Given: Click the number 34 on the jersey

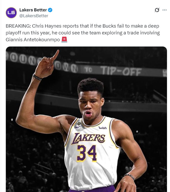Looking at the screenshot, I should 87,154.
